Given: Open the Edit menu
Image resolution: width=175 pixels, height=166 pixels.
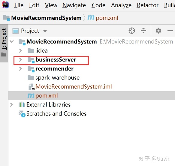Looking at the screenshot, I should pyautogui.click(x=34, y=5).
